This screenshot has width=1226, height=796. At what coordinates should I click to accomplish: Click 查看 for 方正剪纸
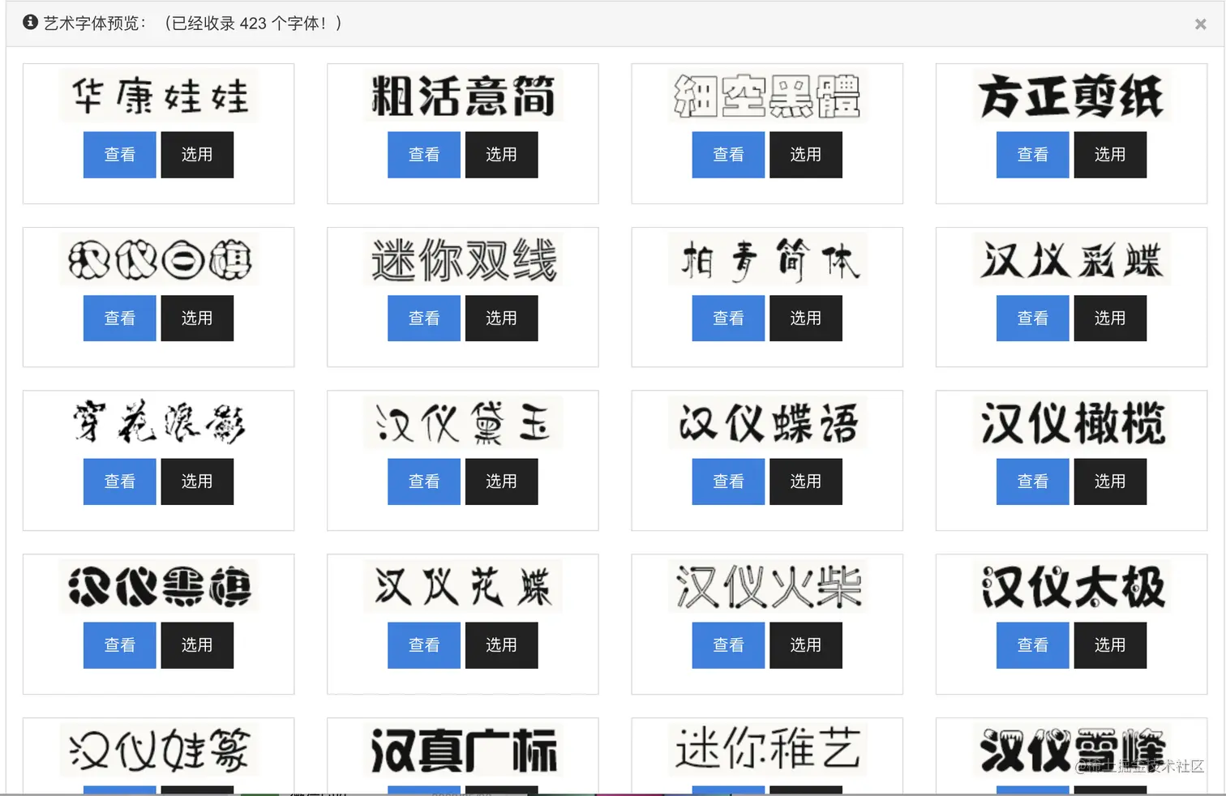(x=1033, y=154)
